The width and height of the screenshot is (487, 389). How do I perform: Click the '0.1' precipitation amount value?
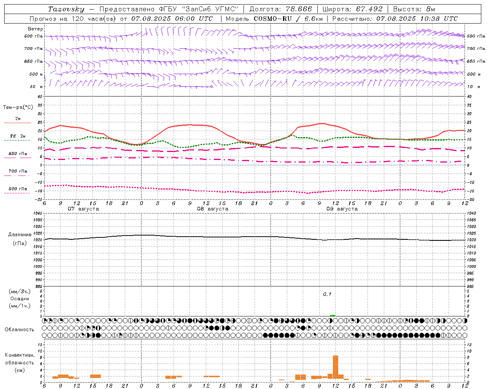pyautogui.click(x=327, y=294)
